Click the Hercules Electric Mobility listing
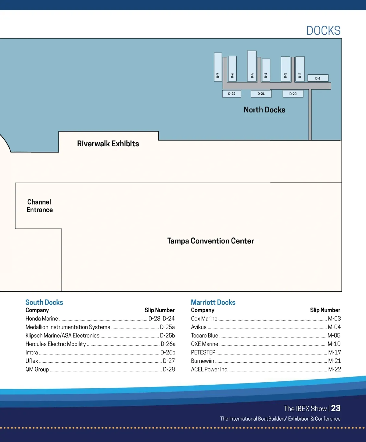The image size is (366, 442). 56,344
